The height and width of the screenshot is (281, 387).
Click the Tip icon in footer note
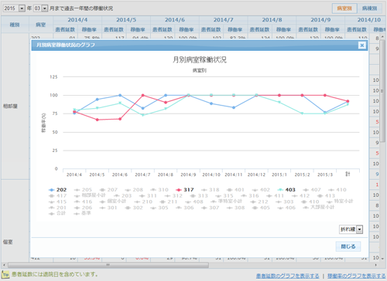pyautogui.click(x=5, y=275)
